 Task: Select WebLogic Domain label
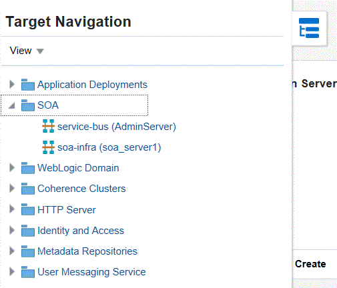tap(78, 168)
